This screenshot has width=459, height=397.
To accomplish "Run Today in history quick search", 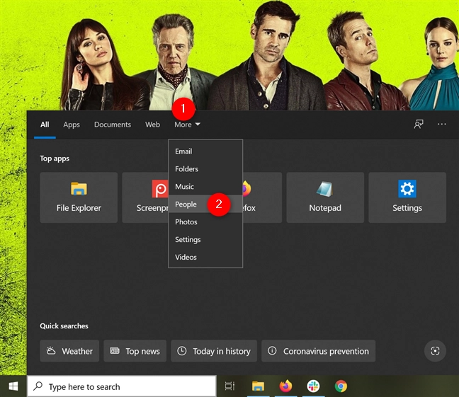I will (x=214, y=351).
